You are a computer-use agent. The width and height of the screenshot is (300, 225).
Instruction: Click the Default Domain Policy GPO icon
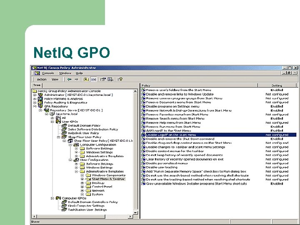(x=64, y=125)
